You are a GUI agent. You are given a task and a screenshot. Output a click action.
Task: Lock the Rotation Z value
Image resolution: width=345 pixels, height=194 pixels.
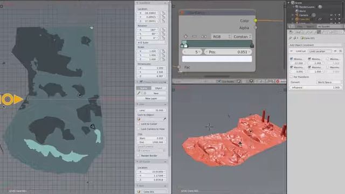[x=163, y=38]
